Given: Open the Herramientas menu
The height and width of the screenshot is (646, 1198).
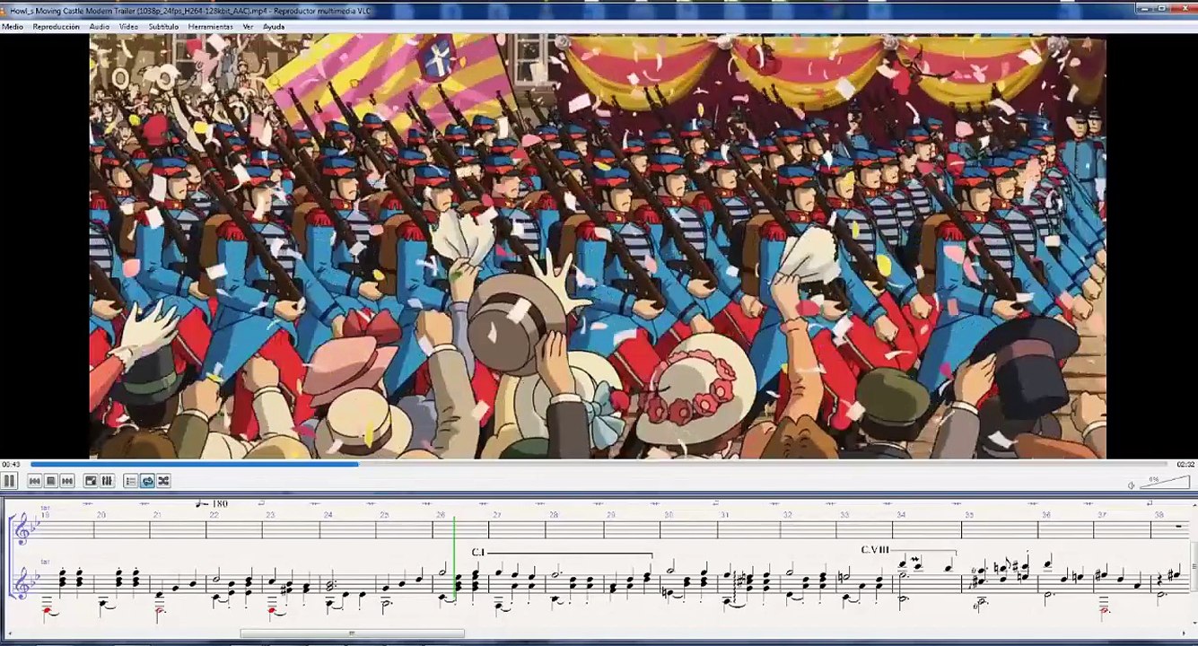Looking at the screenshot, I should (x=211, y=27).
